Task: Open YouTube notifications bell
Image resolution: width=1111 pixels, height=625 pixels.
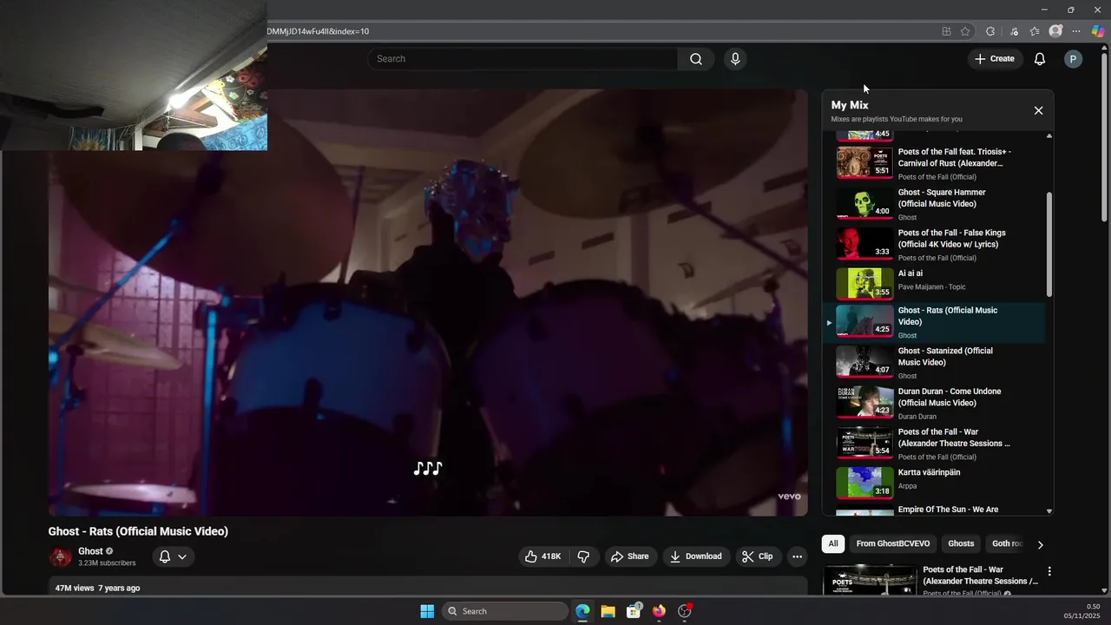Action: (1039, 59)
